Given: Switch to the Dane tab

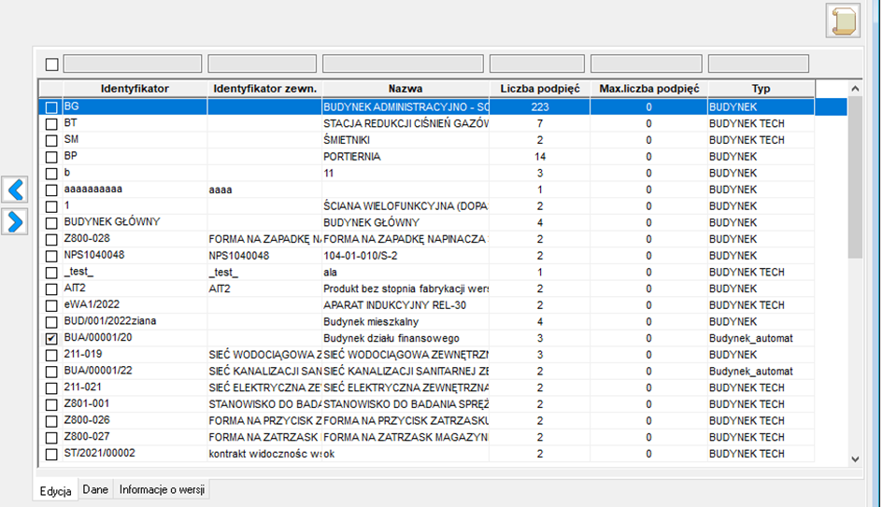Looking at the screenshot, I should pos(95,489).
